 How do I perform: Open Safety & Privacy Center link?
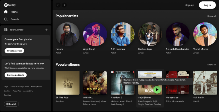coord(20,87)
